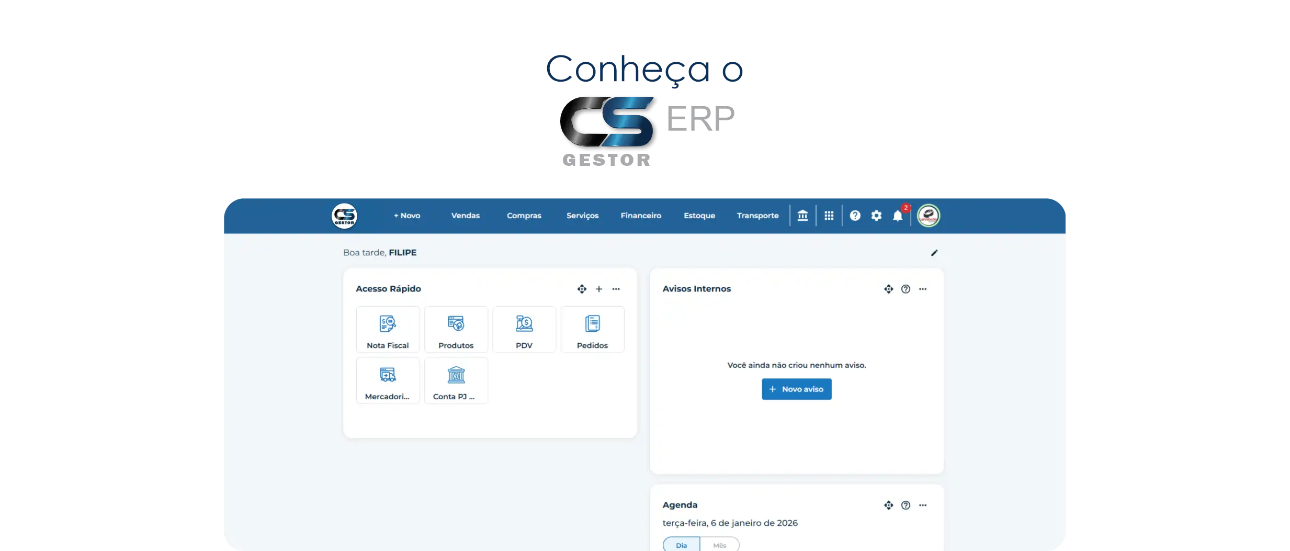
Task: Open the Pedidos shortcut tile
Action: [592, 330]
